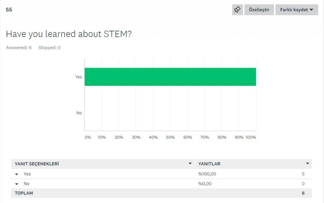Select the question title text
This screenshot has width=324, height=203.
[x=69, y=34]
